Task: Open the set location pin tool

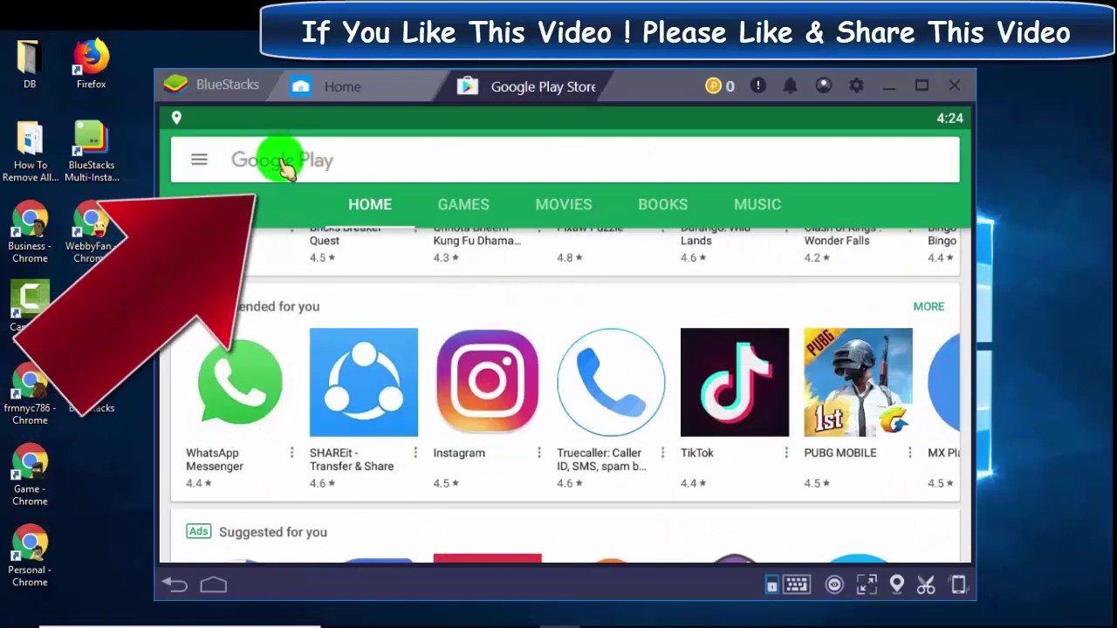Action: click(x=896, y=585)
